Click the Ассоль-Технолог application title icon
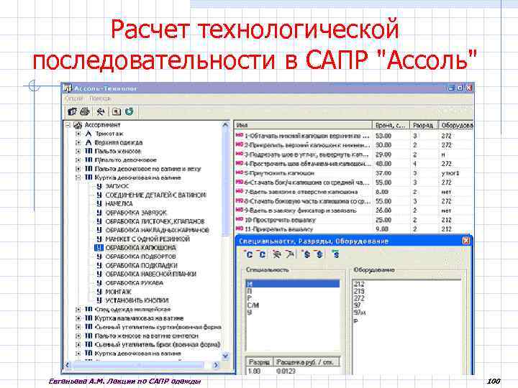The image size is (518, 388). 68,88
